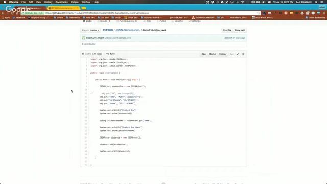Click the Copy path button
Viewport: 327px width, 184px height.
[x=240, y=30]
